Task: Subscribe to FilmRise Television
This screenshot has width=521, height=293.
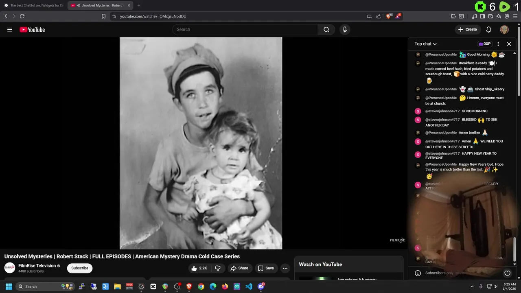Action: pos(80,268)
